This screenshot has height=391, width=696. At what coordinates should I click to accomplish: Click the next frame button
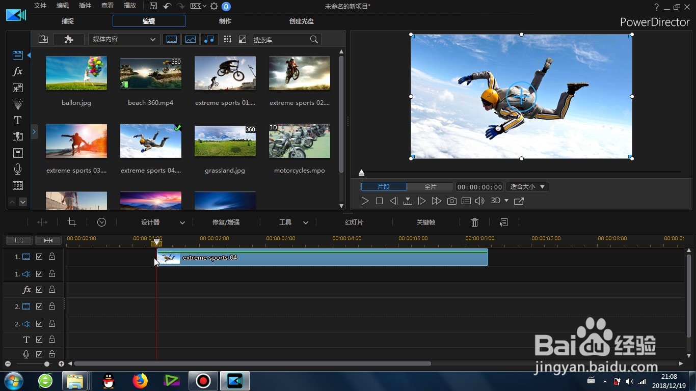pos(422,201)
